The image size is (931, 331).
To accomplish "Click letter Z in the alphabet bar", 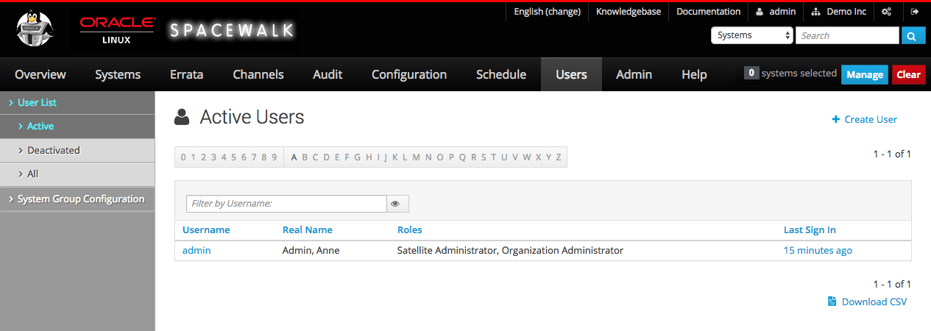I will tap(559, 157).
